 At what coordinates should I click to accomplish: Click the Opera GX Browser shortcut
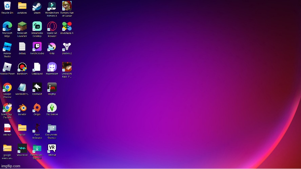(x=52, y=26)
